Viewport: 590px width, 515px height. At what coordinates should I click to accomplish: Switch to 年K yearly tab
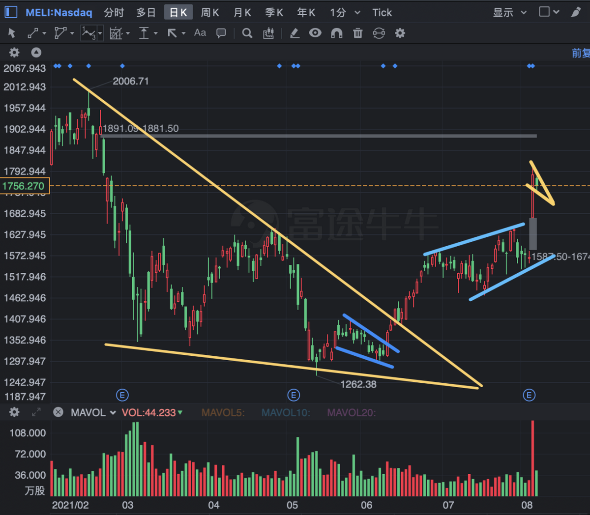point(306,12)
